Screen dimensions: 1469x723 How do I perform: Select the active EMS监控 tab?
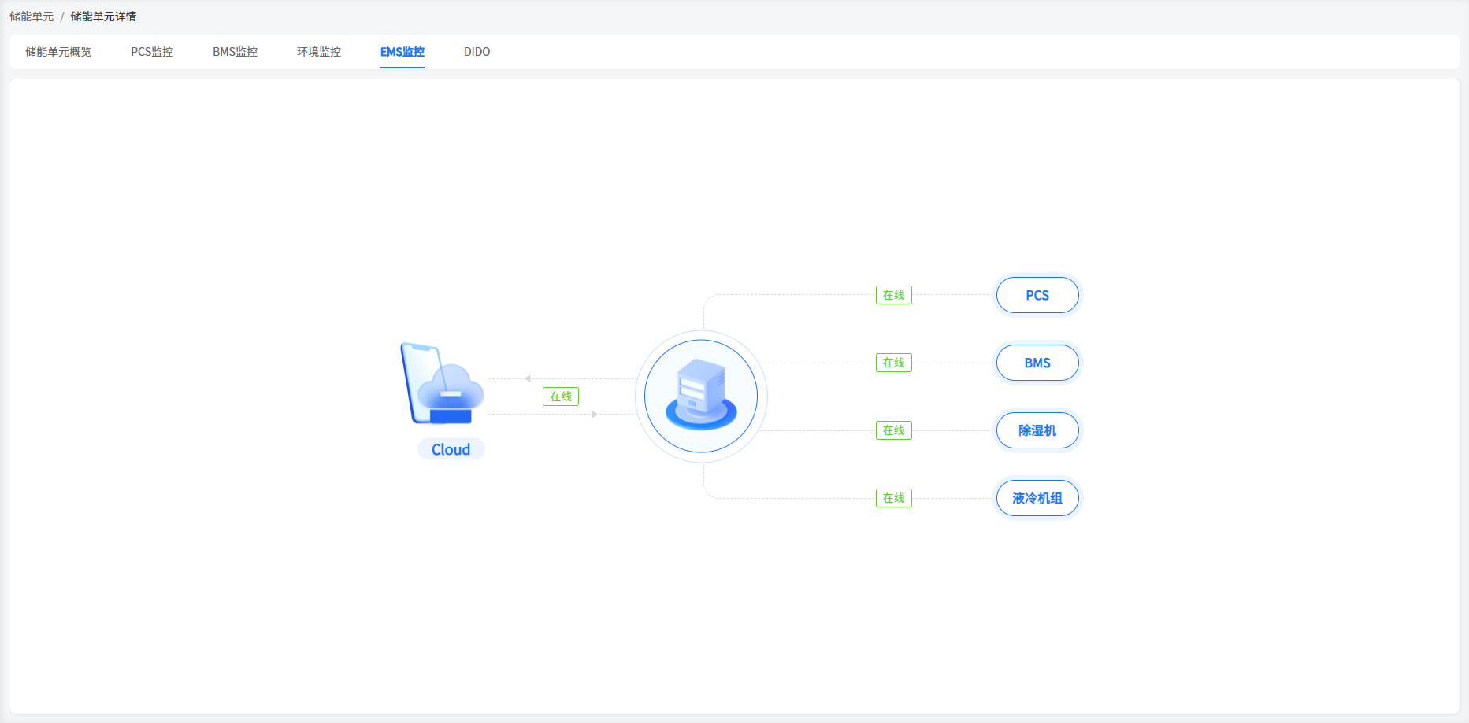coord(402,52)
